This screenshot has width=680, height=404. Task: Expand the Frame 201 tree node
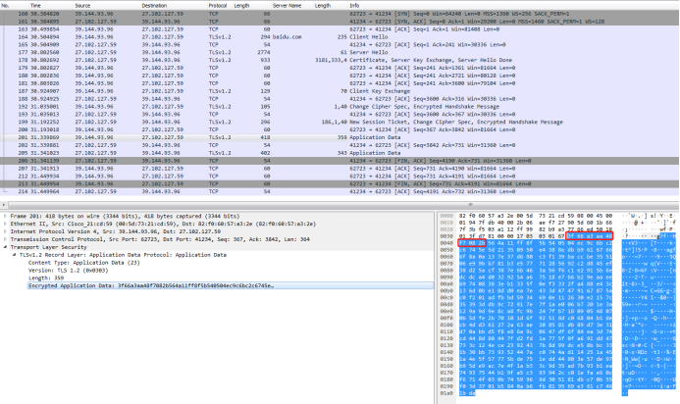click(x=5, y=216)
